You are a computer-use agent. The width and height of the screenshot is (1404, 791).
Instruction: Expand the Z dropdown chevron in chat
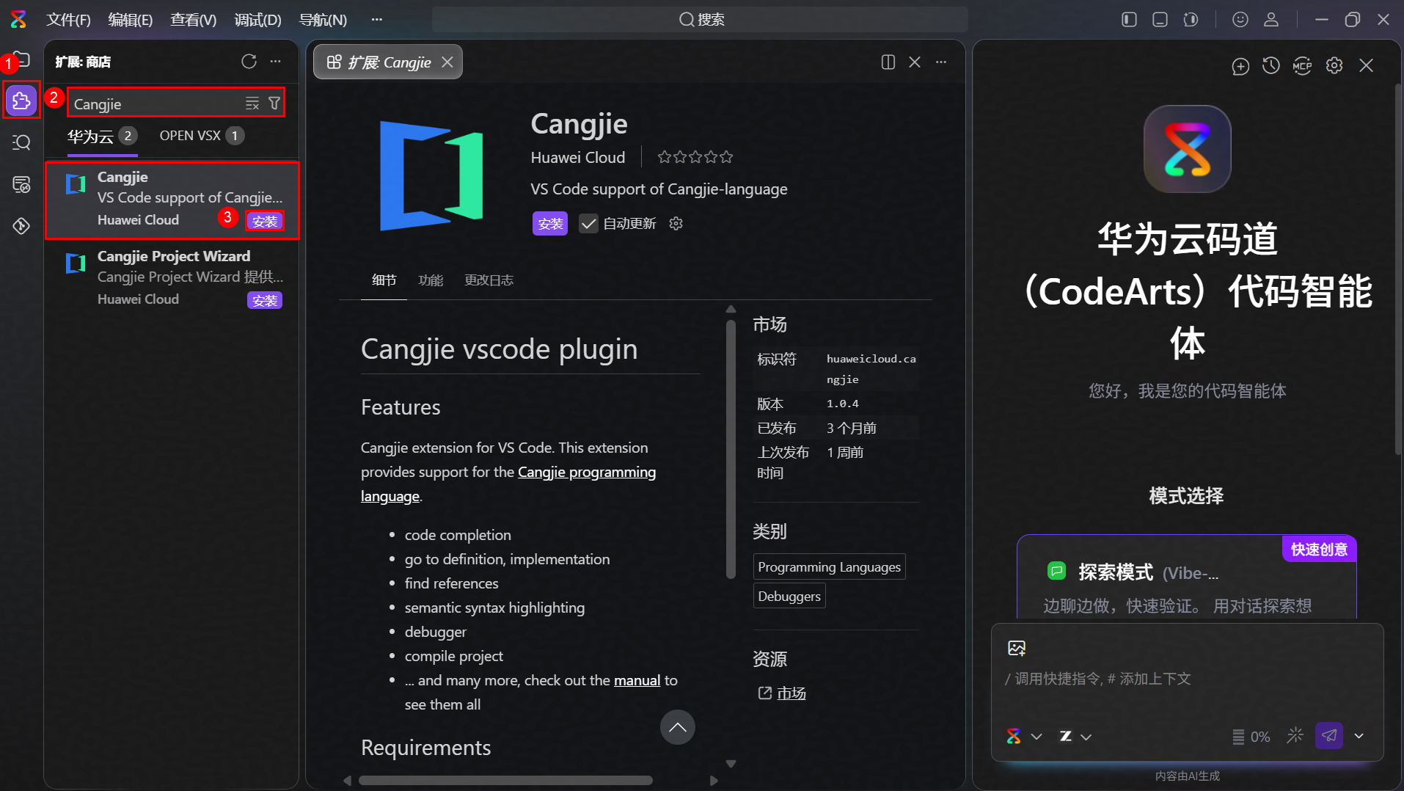(x=1086, y=736)
